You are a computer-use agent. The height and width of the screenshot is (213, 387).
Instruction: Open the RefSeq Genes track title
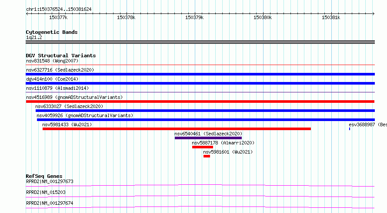44,176
